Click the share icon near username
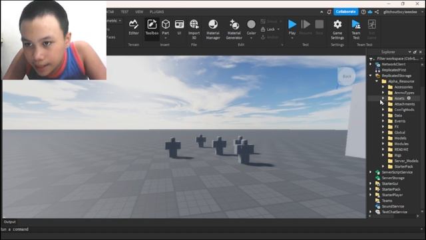This screenshot has width=426, height=240. [x=377, y=12]
